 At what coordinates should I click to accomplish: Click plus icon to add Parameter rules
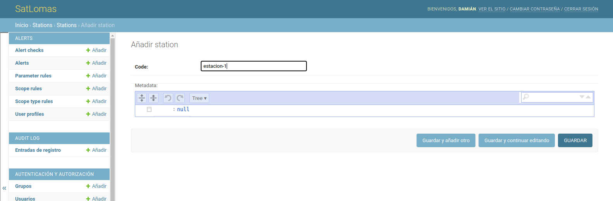[x=88, y=76]
